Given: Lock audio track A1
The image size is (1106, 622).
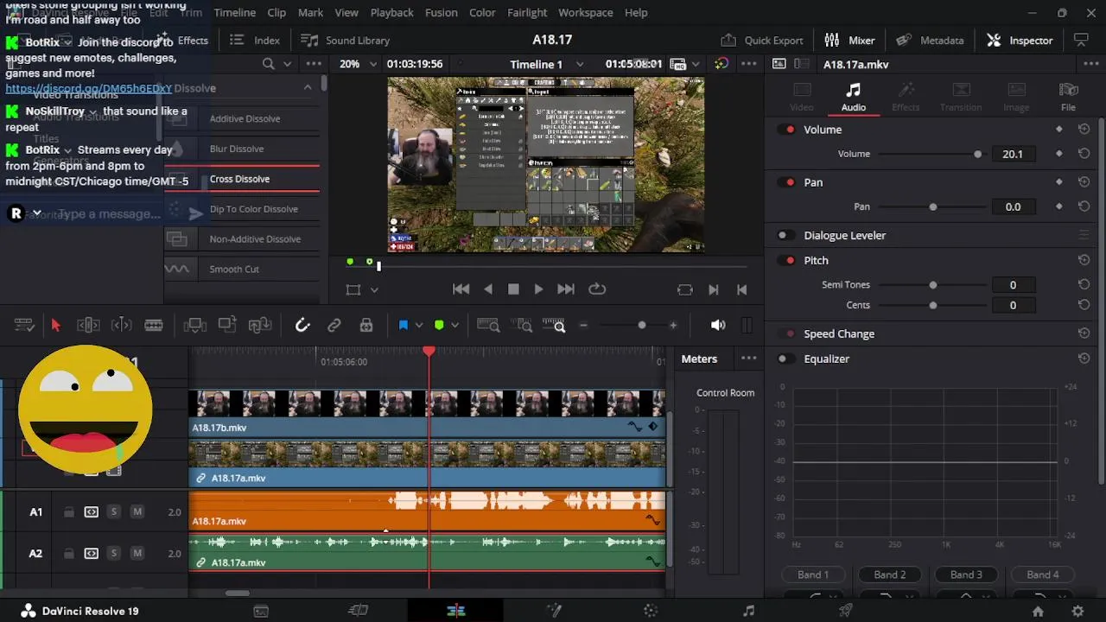Looking at the screenshot, I should pyautogui.click(x=68, y=512).
